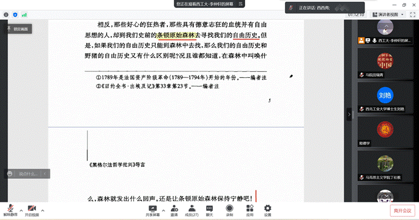Open the 聊天 chat panel

tap(210, 210)
